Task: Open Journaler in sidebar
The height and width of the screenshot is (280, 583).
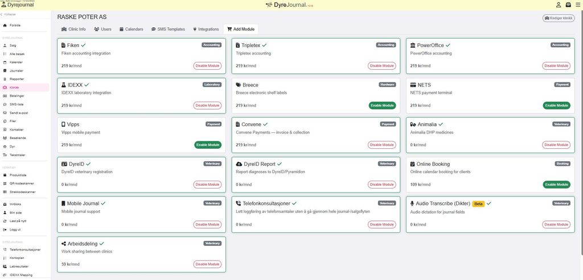Action: click(25, 70)
